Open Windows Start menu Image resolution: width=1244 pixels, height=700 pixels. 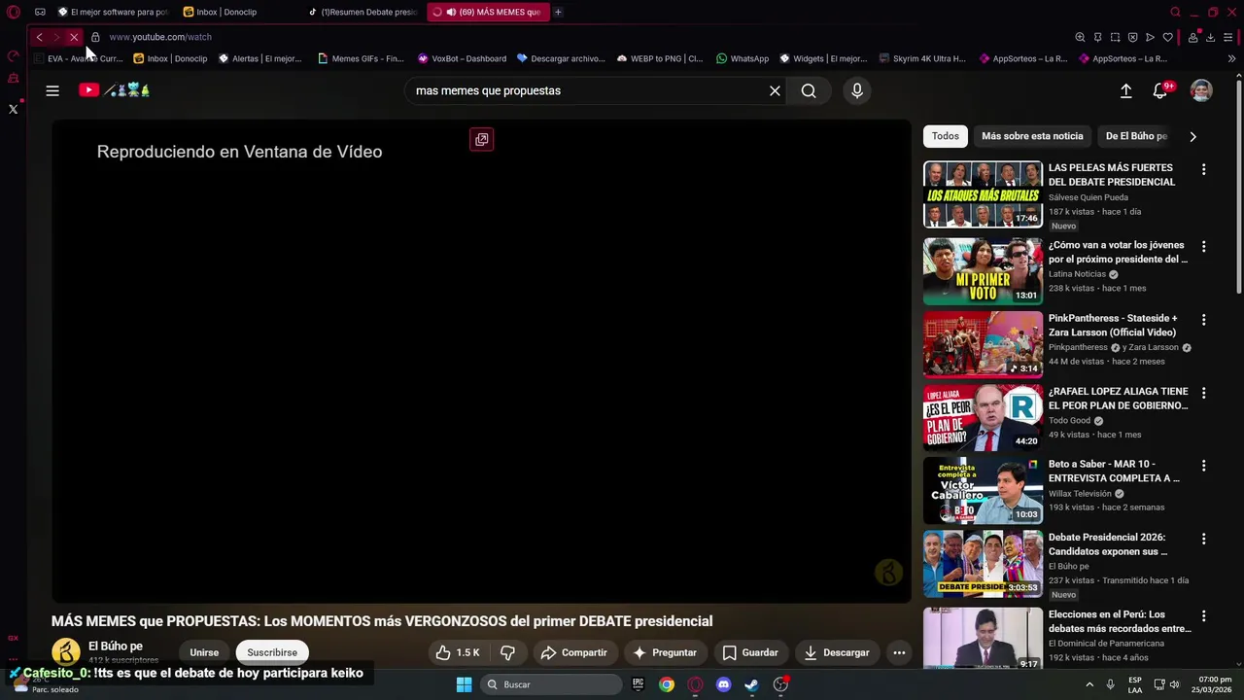point(464,684)
